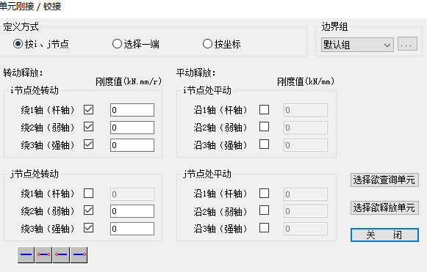
Task: Click the right-end hinged preset icon
Action: (x=79, y=255)
